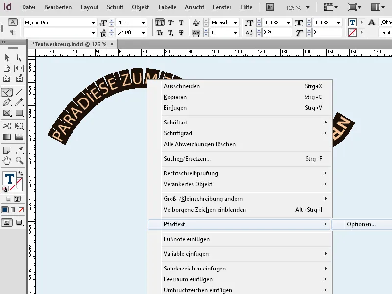Select the Page tool

pyautogui.click(x=7, y=68)
